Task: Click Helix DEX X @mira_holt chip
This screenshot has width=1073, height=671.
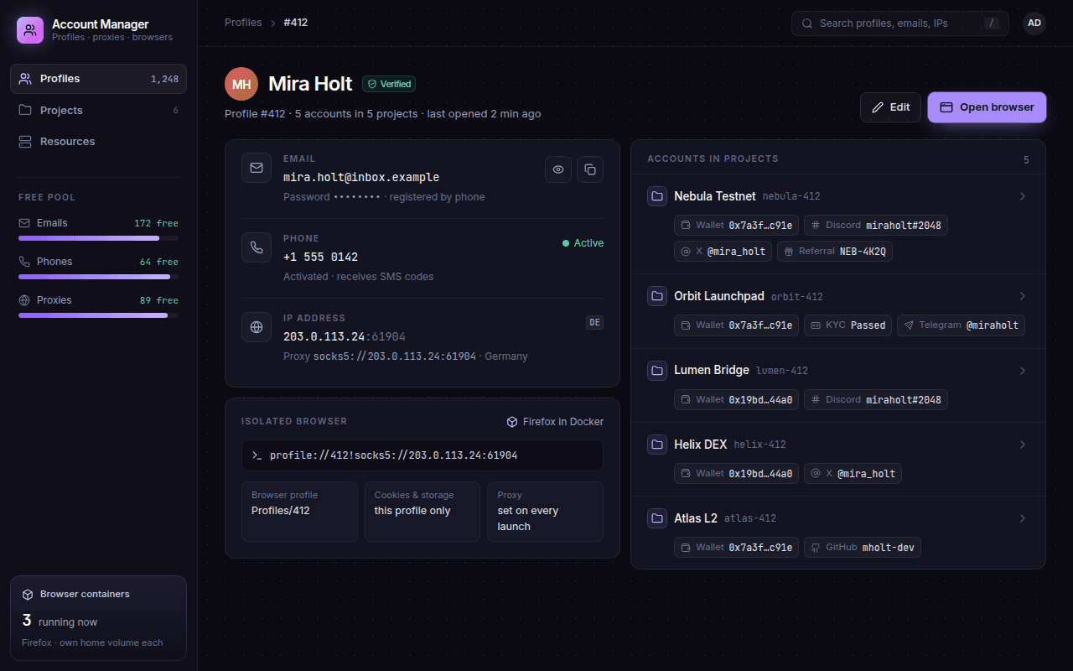Action: (853, 474)
